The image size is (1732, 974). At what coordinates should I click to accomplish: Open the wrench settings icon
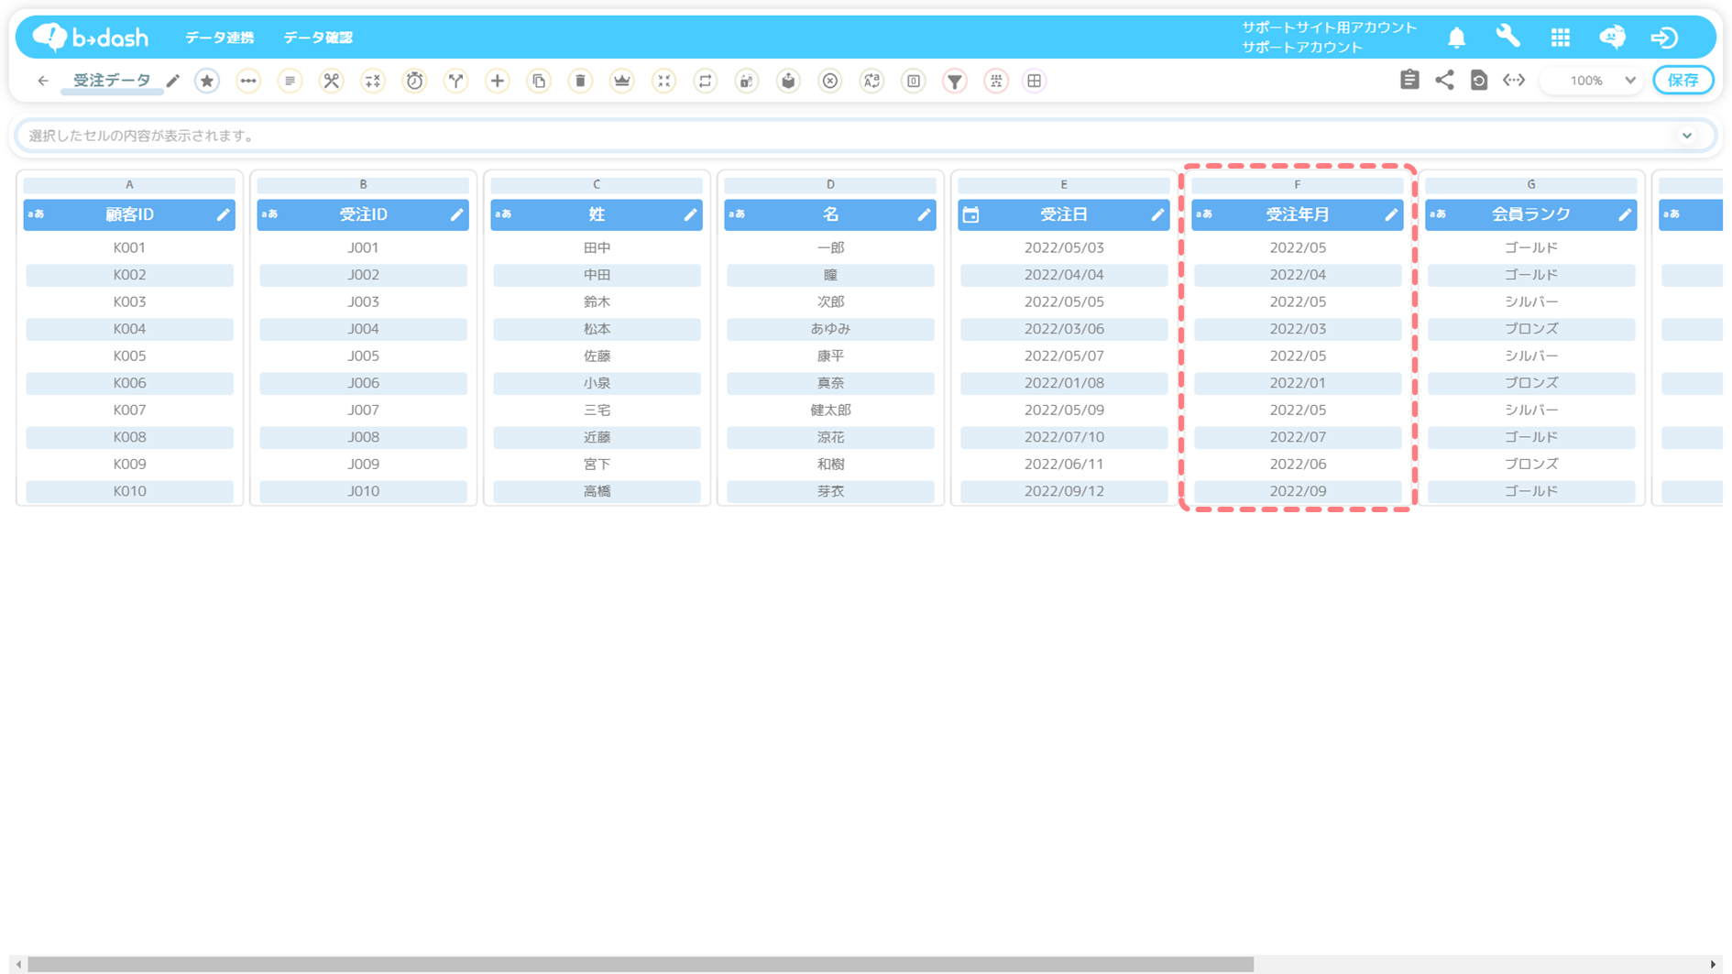(1507, 37)
